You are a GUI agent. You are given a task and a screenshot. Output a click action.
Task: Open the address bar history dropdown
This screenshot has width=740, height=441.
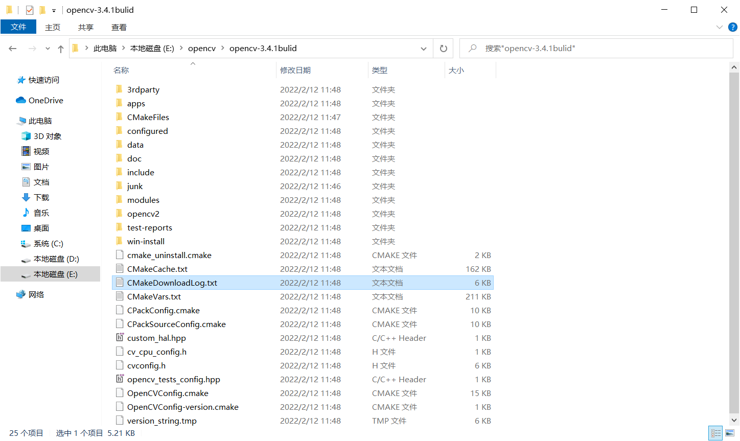pos(423,48)
